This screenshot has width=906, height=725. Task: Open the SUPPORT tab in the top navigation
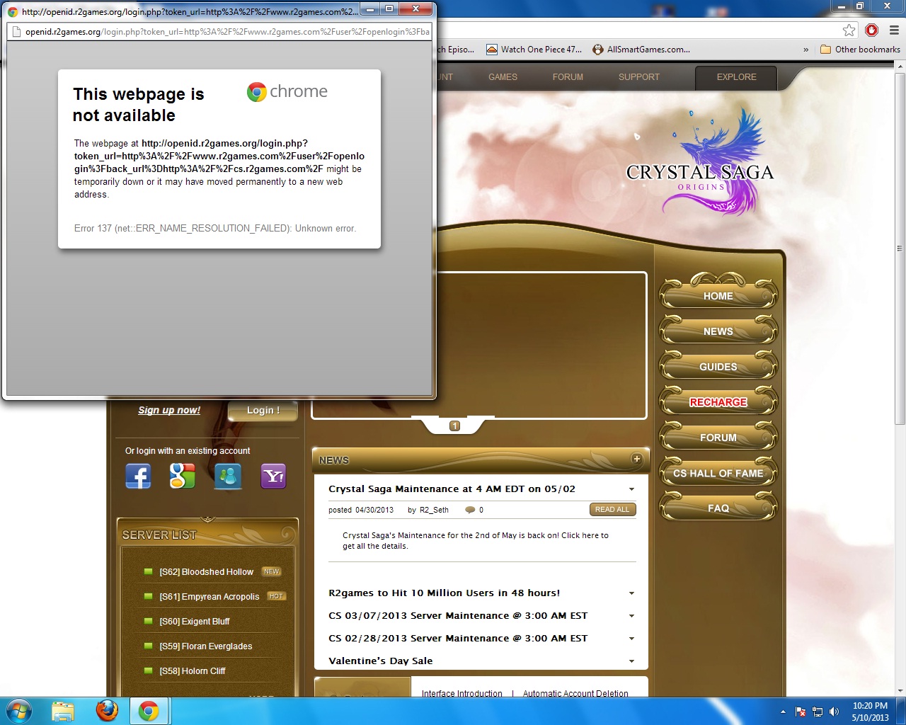pyautogui.click(x=638, y=77)
